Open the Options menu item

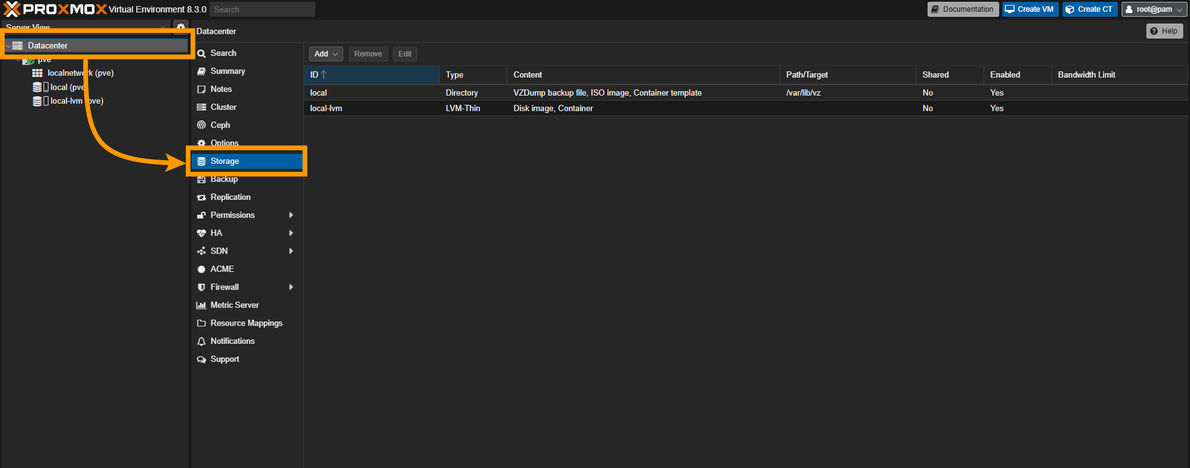pyautogui.click(x=246, y=143)
